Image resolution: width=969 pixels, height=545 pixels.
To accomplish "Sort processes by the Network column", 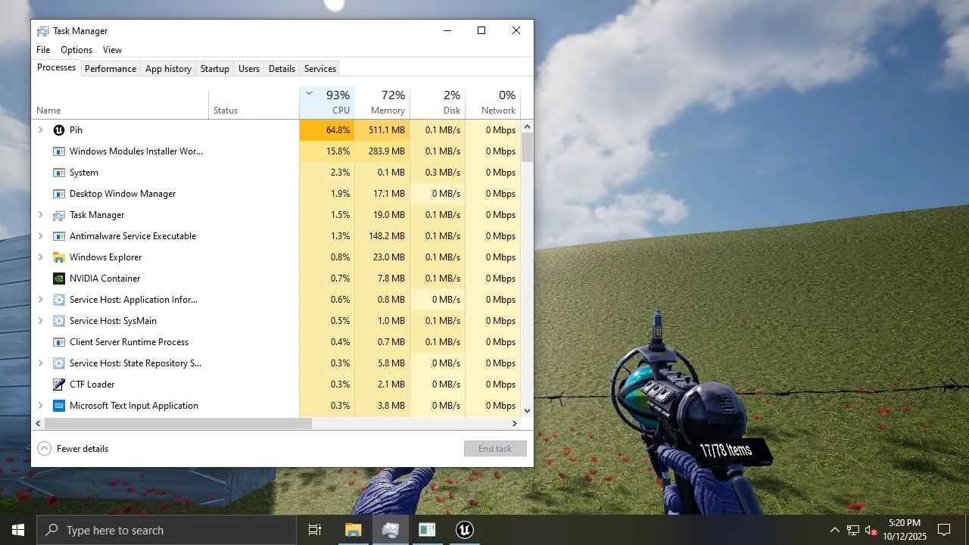I will coord(493,104).
